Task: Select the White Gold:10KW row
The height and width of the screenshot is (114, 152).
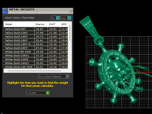Action: pos(36,60)
